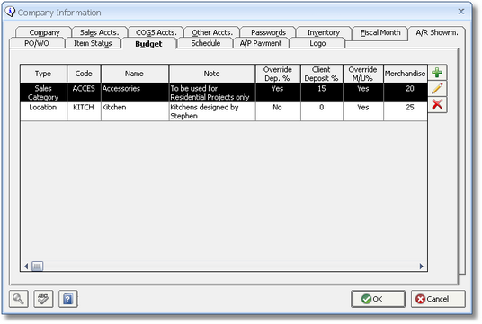
Task: Click the Sales Category type cell
Action: click(43, 92)
